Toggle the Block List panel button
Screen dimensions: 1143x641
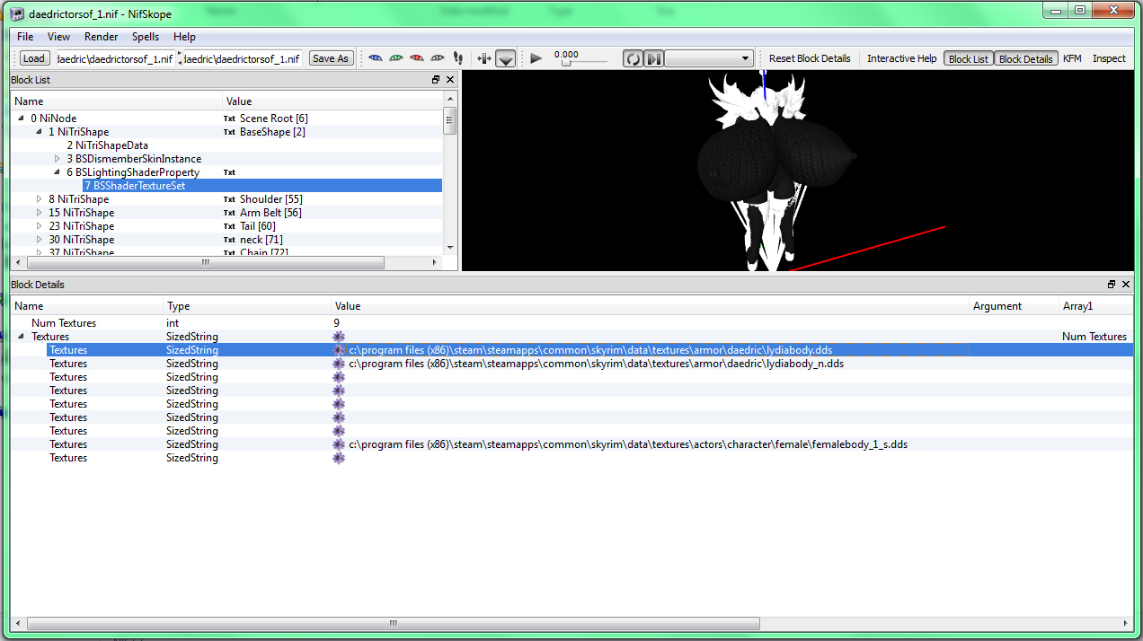[968, 58]
